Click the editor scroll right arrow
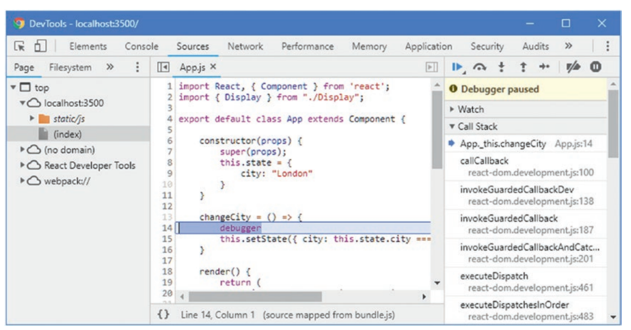Screen dimensions: 631x330 tap(424, 297)
